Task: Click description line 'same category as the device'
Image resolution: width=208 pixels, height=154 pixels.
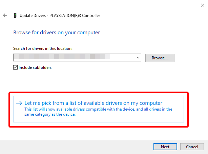Action: coord(50,114)
